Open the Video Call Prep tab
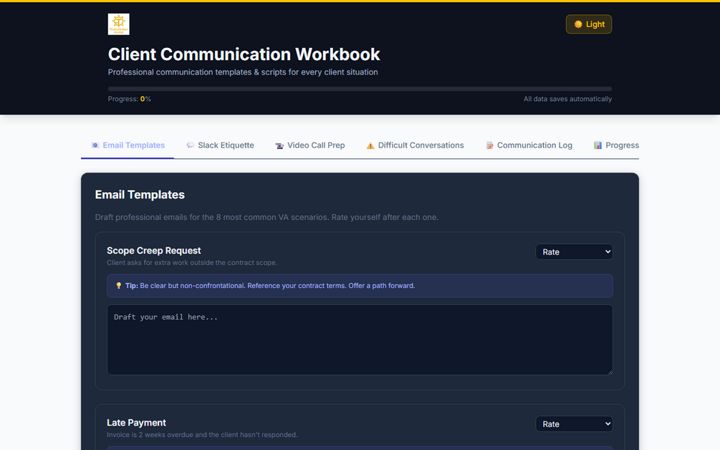The height and width of the screenshot is (450, 720). (310, 145)
